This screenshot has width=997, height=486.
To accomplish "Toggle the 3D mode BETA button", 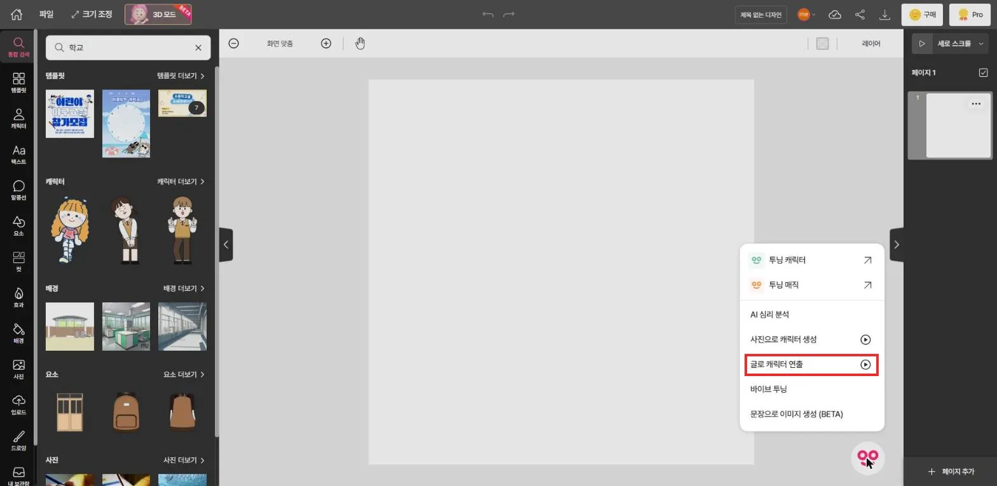I will [x=158, y=14].
